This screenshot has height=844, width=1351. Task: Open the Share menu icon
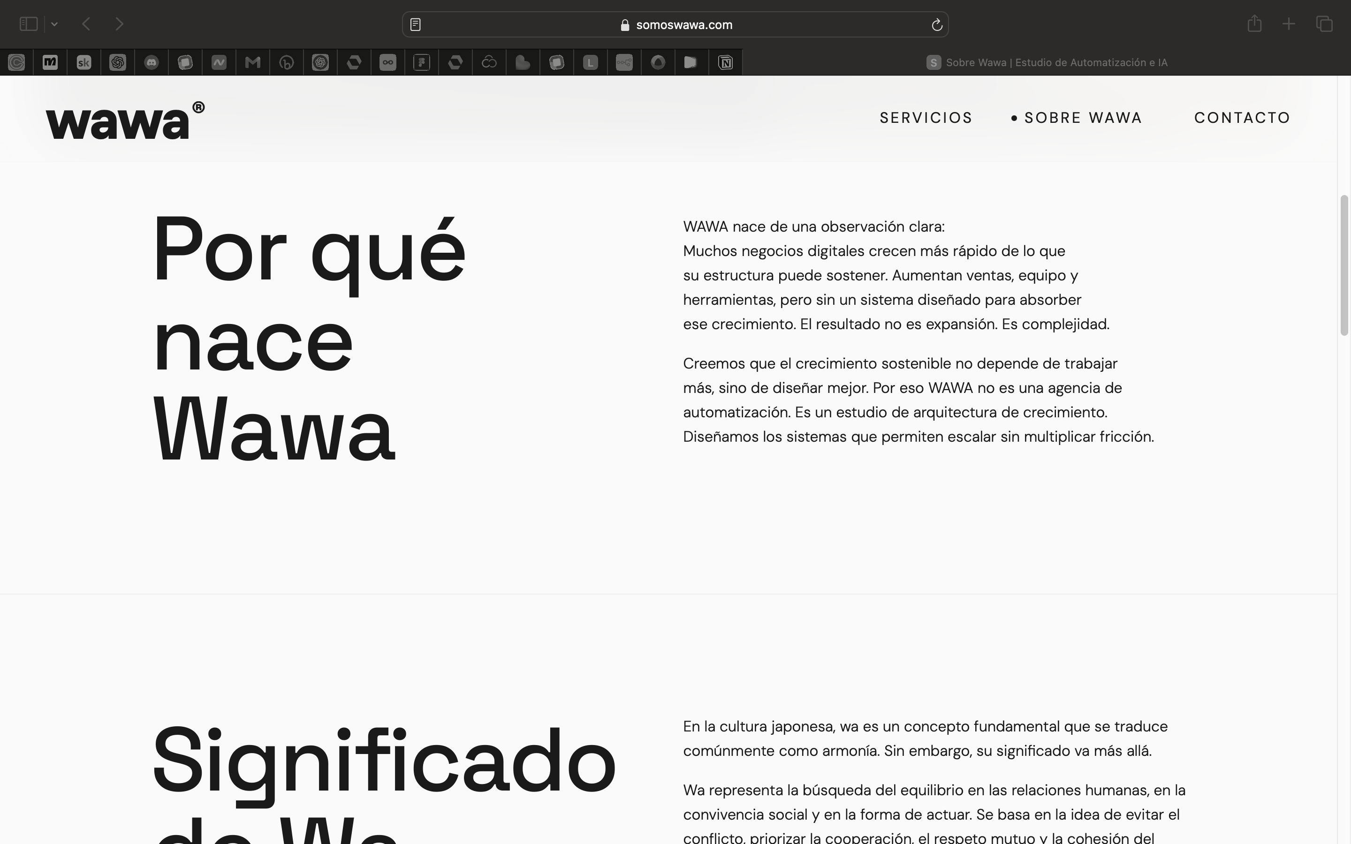(x=1254, y=23)
